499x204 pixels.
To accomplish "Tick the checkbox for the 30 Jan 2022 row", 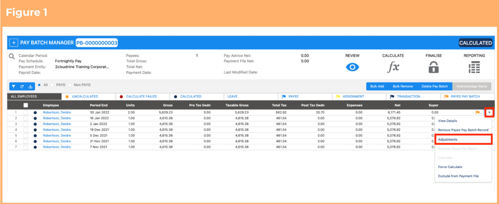I will [26, 113].
